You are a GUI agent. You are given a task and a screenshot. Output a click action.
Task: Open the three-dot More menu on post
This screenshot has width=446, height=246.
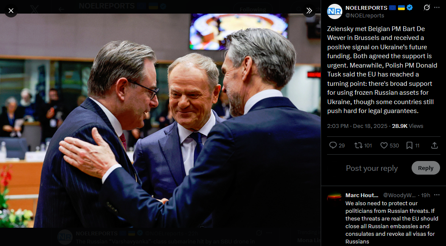pyautogui.click(x=437, y=8)
